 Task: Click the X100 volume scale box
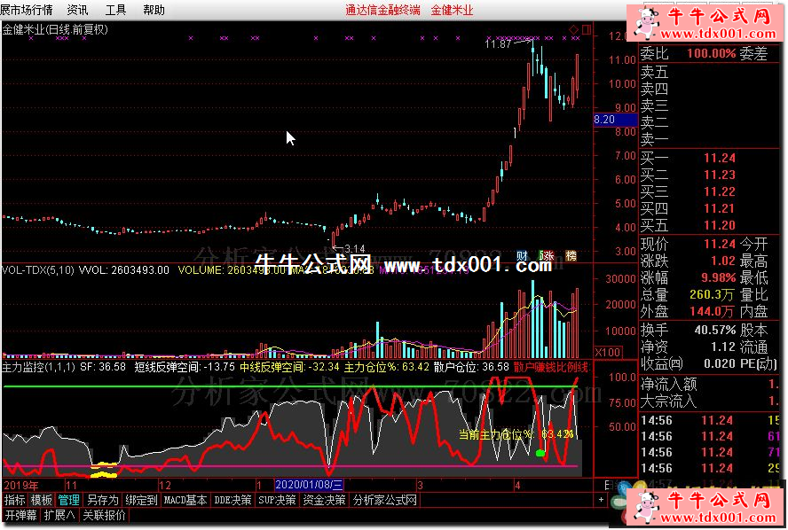click(x=608, y=352)
